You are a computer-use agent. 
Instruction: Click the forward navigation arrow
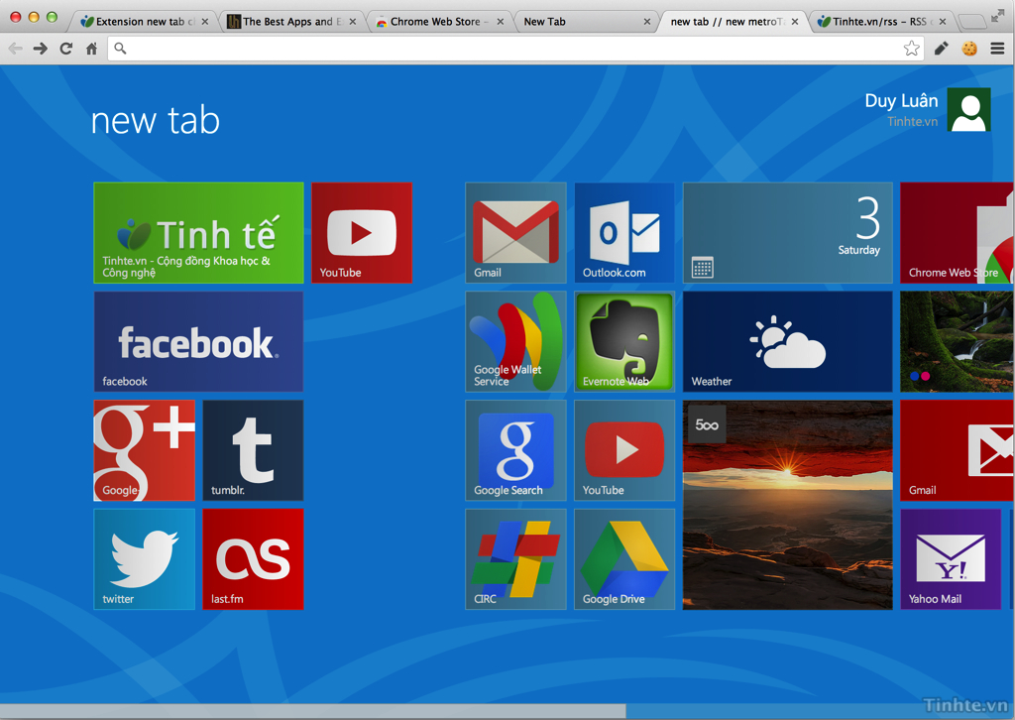click(x=40, y=49)
